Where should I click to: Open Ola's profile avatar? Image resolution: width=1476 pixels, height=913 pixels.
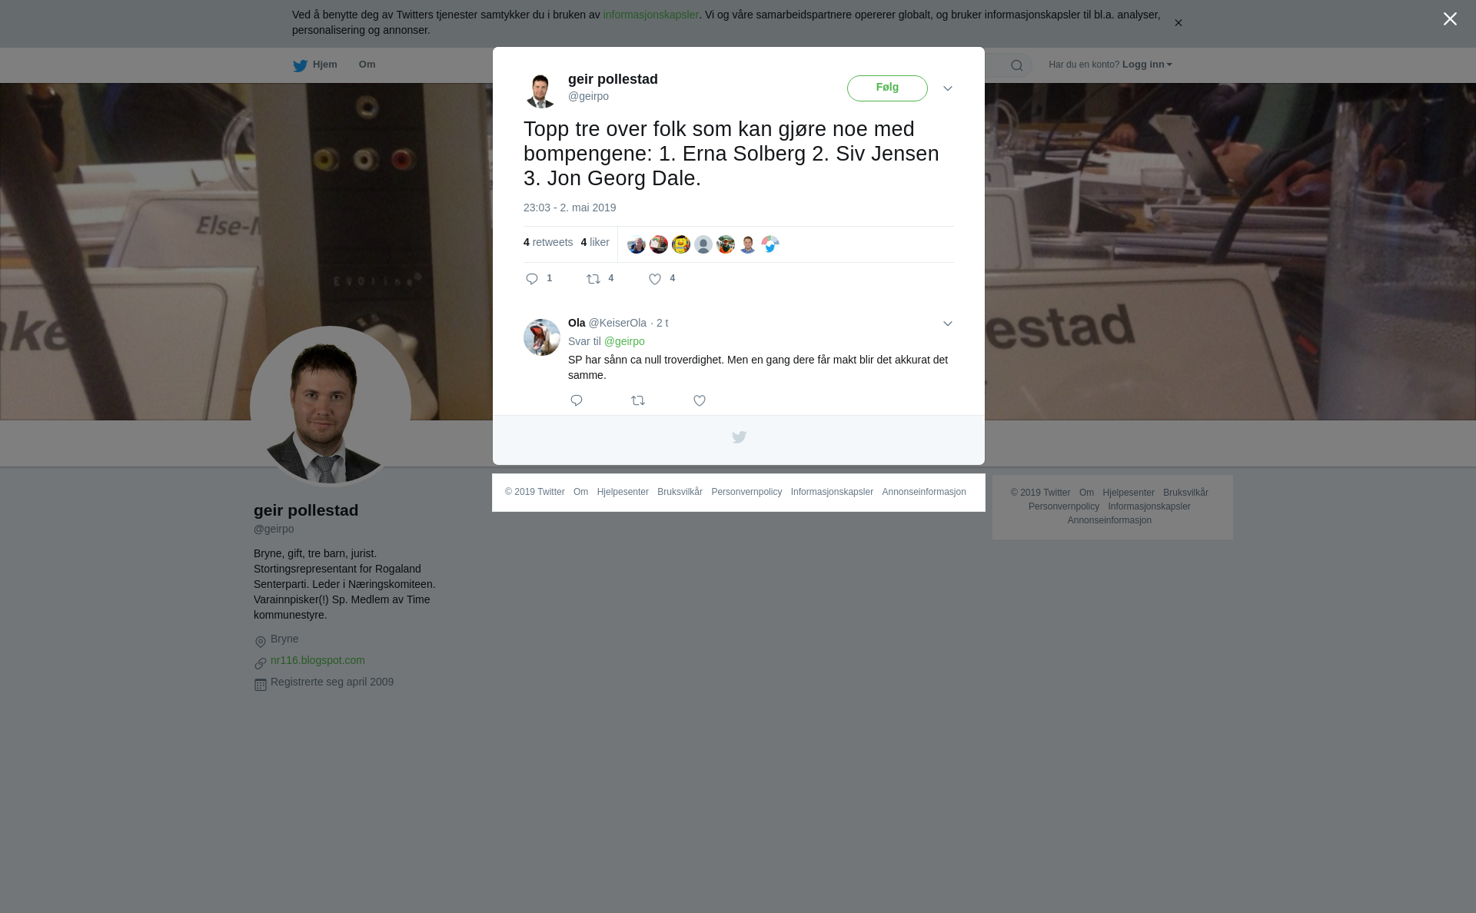click(542, 337)
